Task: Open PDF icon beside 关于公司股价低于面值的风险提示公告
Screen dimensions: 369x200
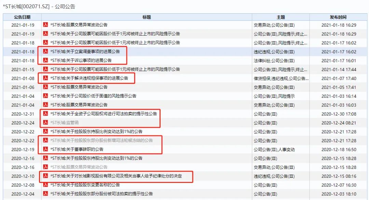Action: (45, 96)
